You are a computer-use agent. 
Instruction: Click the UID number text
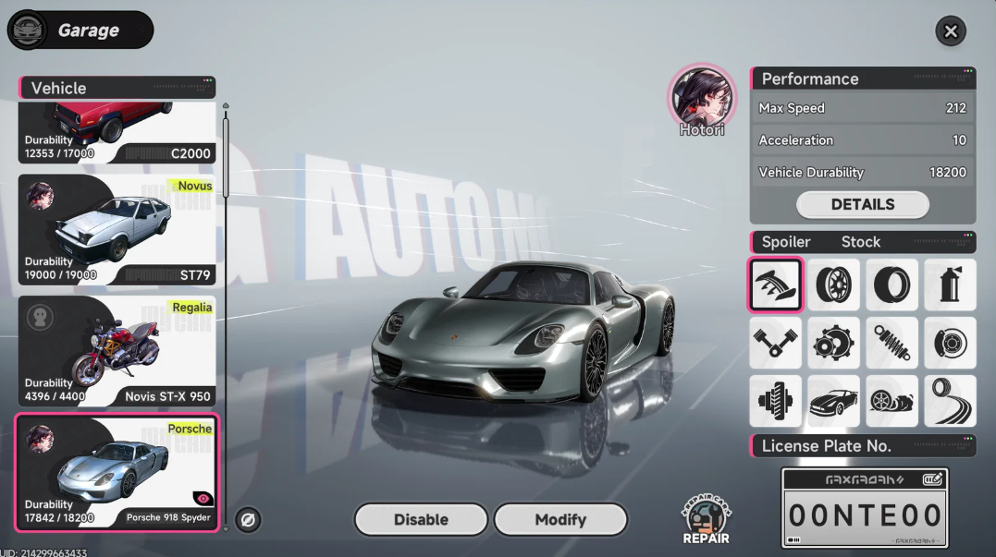pos(43,552)
